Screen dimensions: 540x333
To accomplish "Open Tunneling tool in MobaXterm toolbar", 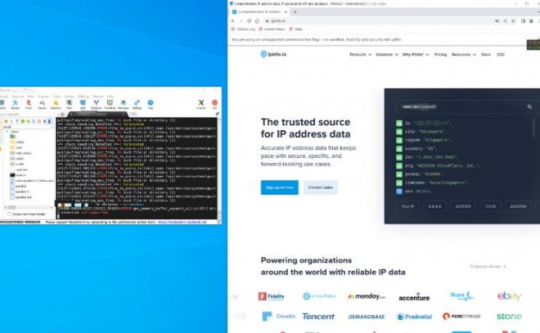I will point(110,104).
